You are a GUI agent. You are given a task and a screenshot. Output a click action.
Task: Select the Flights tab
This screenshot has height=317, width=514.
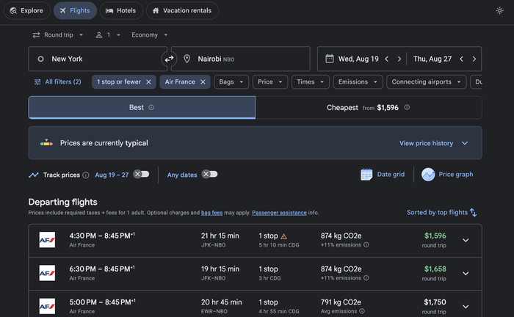coord(75,10)
